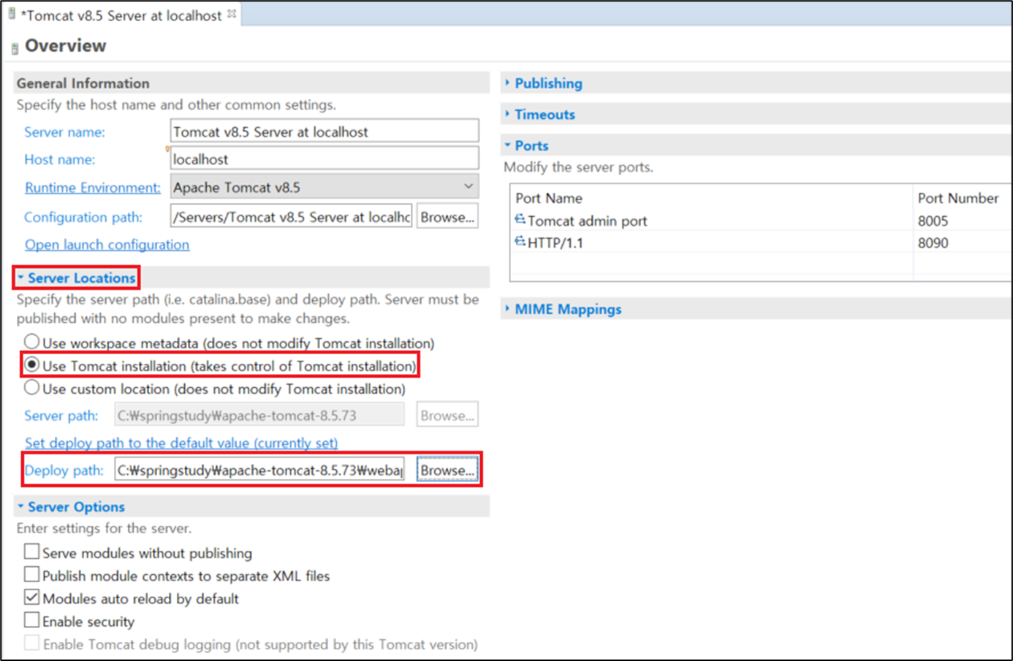Screen dimensions: 1013x661
Task: Collapse the Server Locations section
Action: tap(20, 278)
